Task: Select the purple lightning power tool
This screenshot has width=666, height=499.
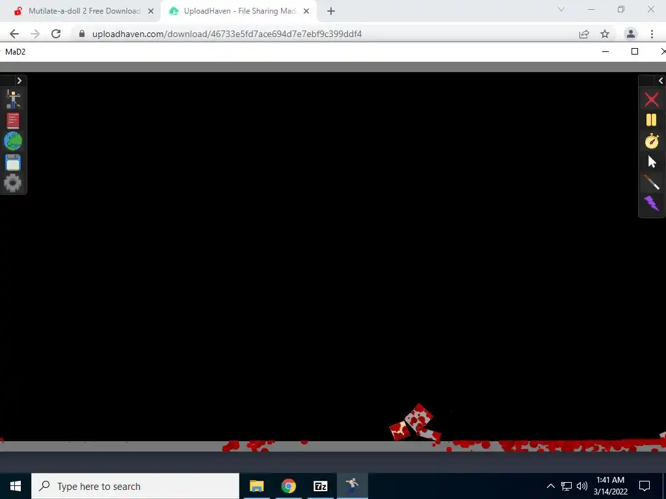Action: click(x=652, y=203)
